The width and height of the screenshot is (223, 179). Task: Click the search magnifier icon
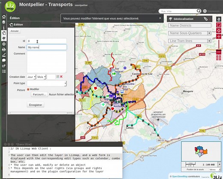(x=199, y=11)
